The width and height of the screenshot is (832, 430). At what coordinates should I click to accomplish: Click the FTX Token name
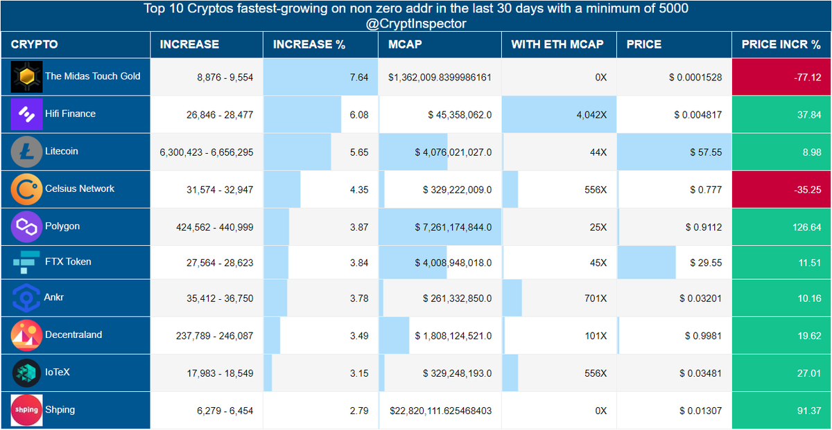(68, 262)
